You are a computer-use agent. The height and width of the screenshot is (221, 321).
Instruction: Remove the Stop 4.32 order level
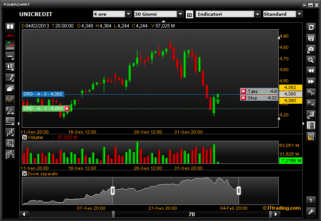[x=243, y=98]
